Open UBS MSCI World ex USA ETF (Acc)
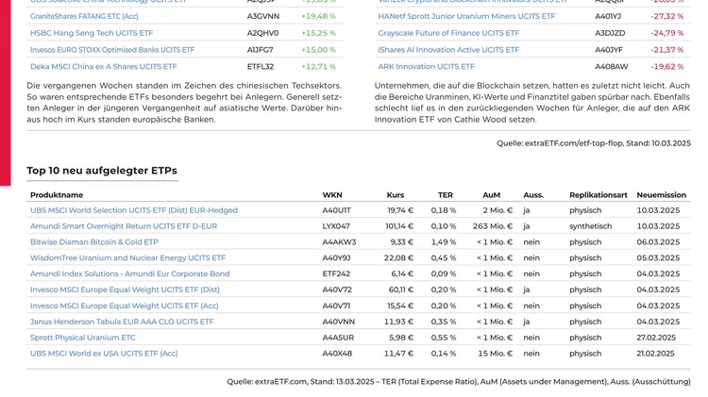The image size is (708, 397). pyautogui.click(x=104, y=354)
